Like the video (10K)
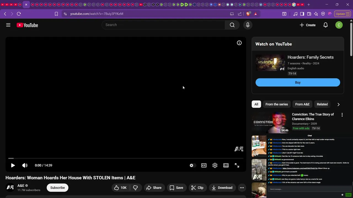 point(120,188)
